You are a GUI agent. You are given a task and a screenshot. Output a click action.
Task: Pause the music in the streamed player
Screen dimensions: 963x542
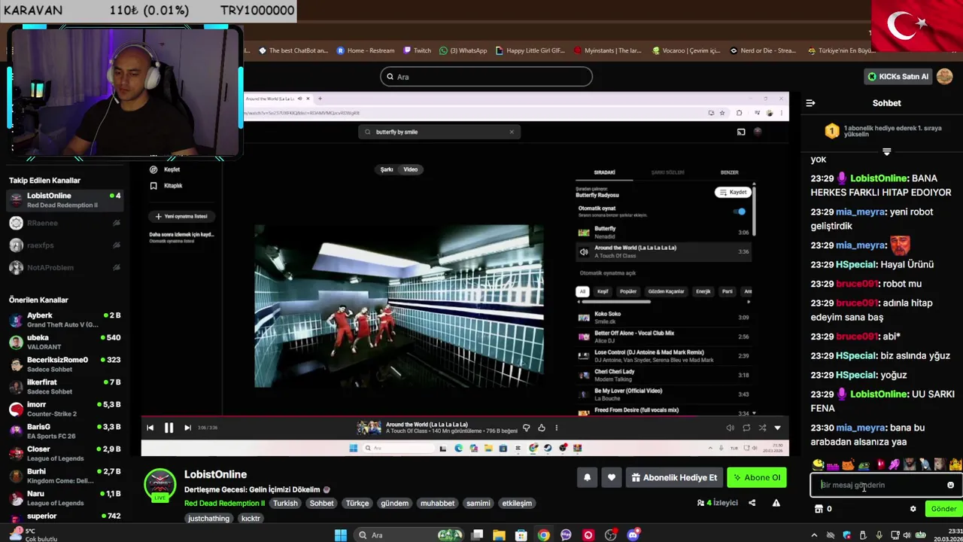[x=169, y=428]
